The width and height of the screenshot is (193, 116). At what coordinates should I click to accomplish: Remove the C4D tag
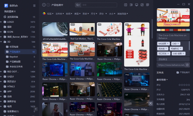coord(178,44)
